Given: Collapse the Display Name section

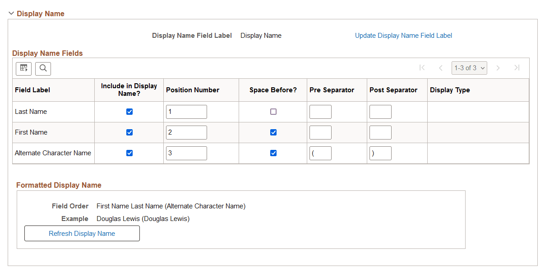Looking at the screenshot, I should coord(11,13).
